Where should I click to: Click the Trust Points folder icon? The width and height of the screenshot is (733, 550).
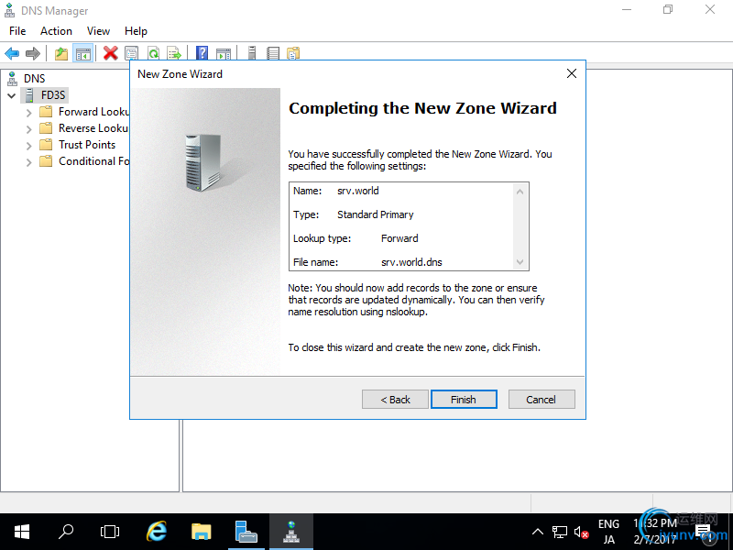coord(46,145)
